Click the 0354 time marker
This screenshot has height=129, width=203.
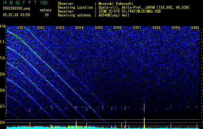click(79, 28)
